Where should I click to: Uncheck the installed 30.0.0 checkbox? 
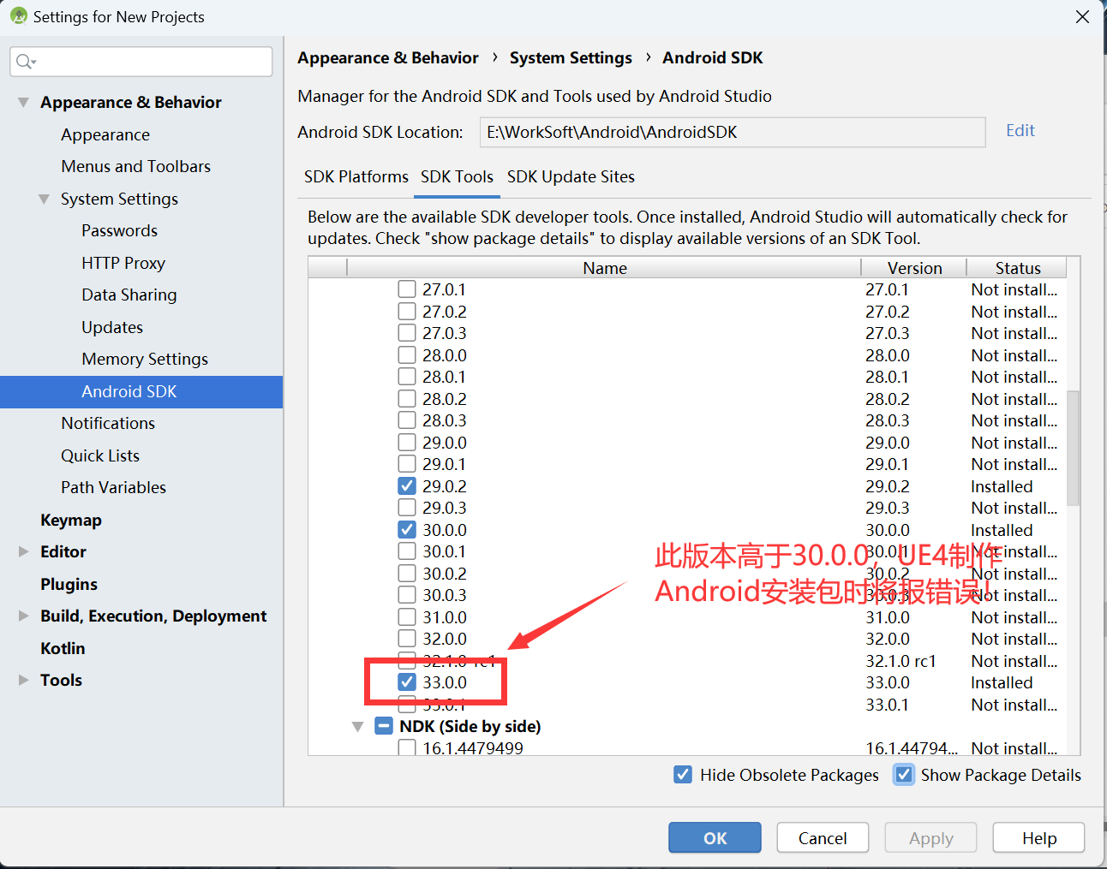(407, 531)
